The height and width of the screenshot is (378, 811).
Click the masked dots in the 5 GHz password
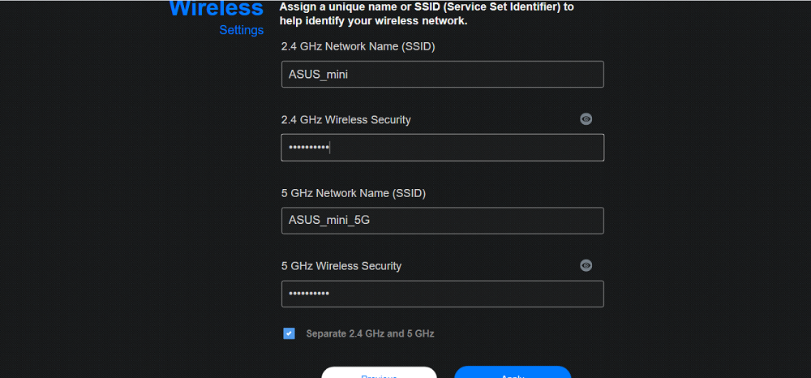pyautogui.click(x=309, y=294)
